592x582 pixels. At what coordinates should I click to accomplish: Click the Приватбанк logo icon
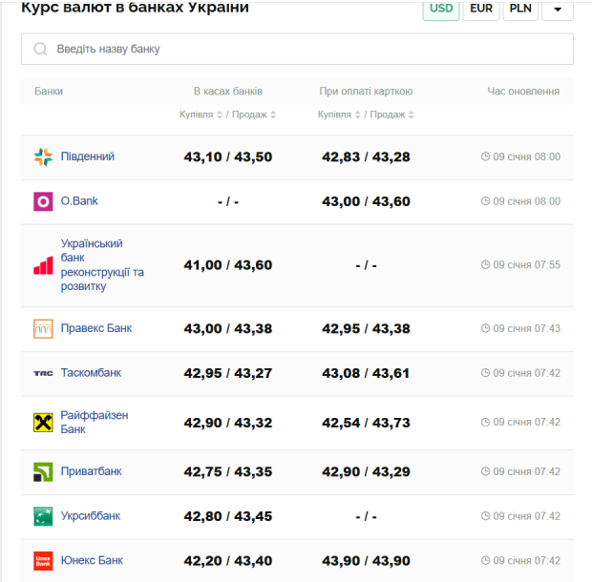coord(43,471)
